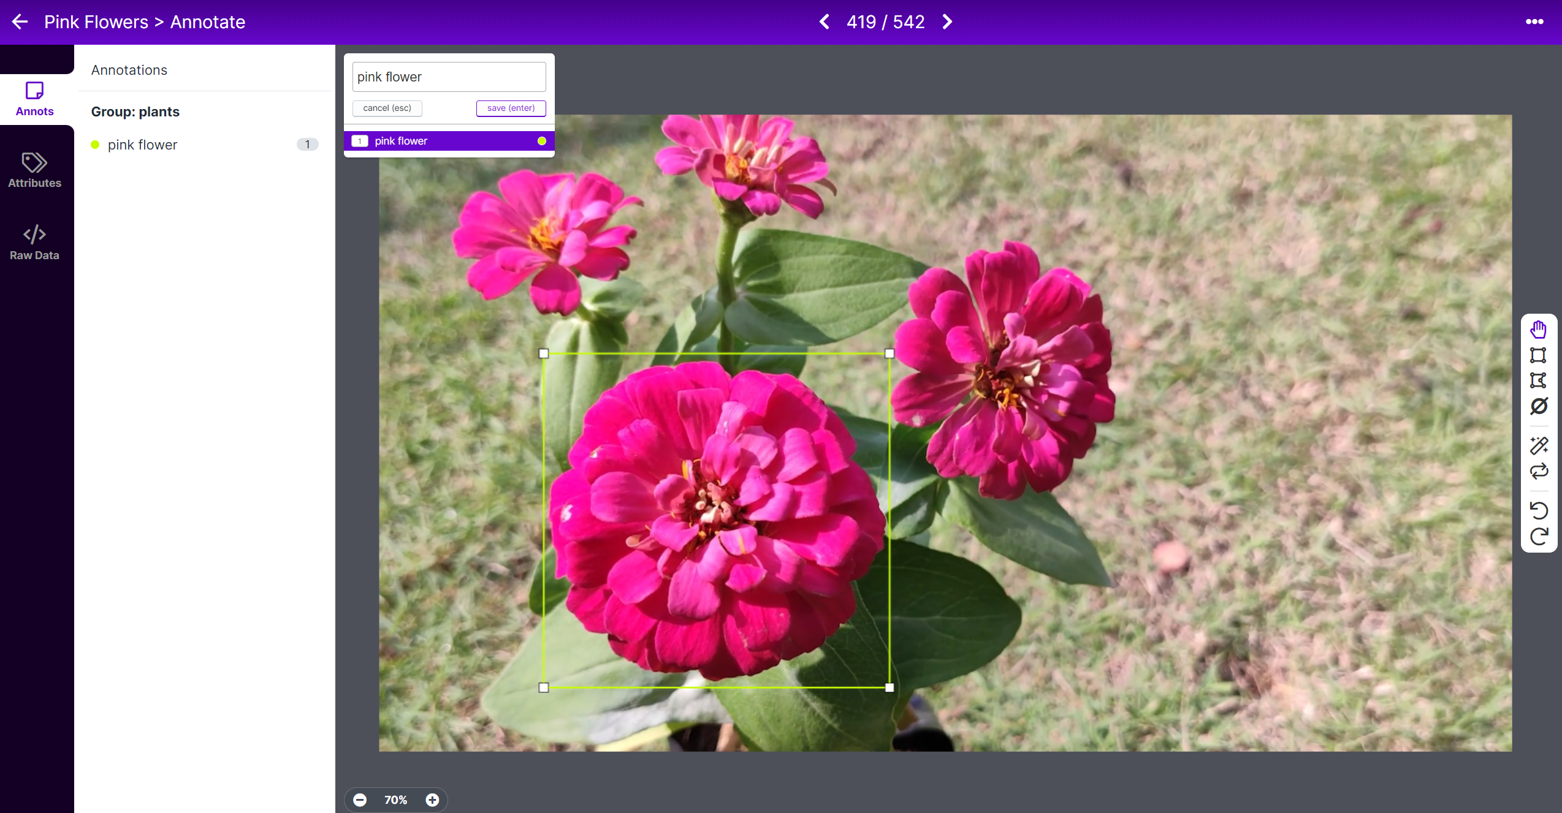Select the hand pan tool
The width and height of the screenshot is (1562, 813).
point(1539,330)
